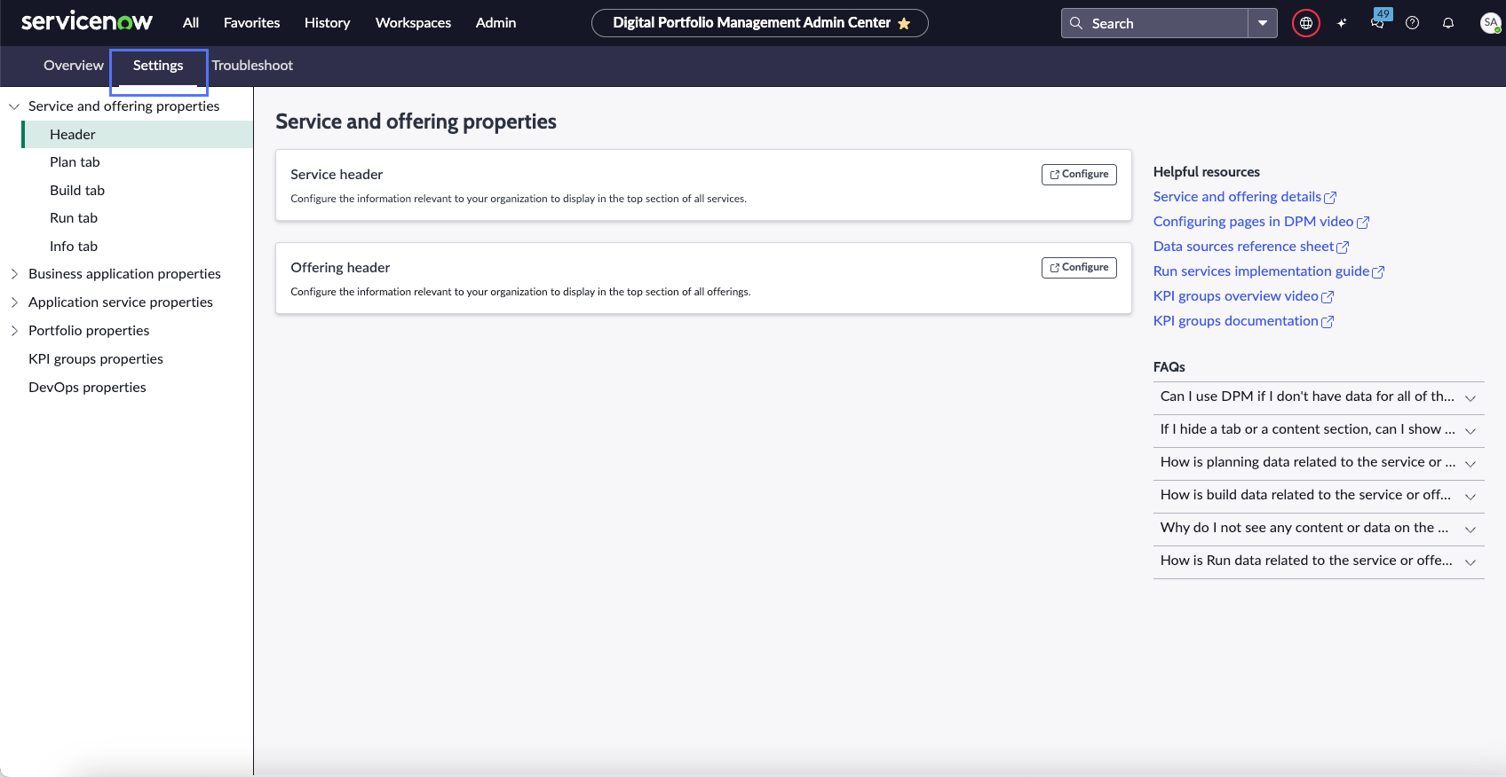Open the All menu
This screenshot has height=777, width=1506.
pos(191,23)
